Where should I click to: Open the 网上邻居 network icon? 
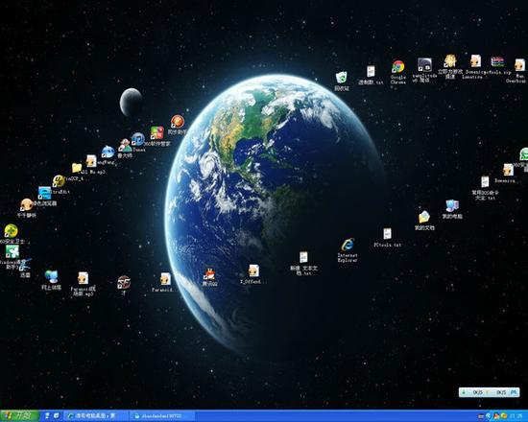(52, 276)
